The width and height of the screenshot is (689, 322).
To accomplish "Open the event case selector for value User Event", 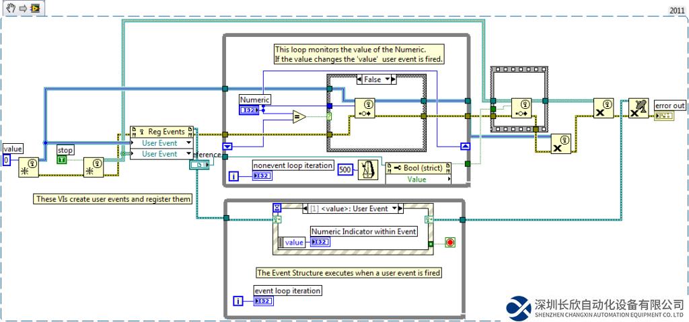I will [x=396, y=208].
